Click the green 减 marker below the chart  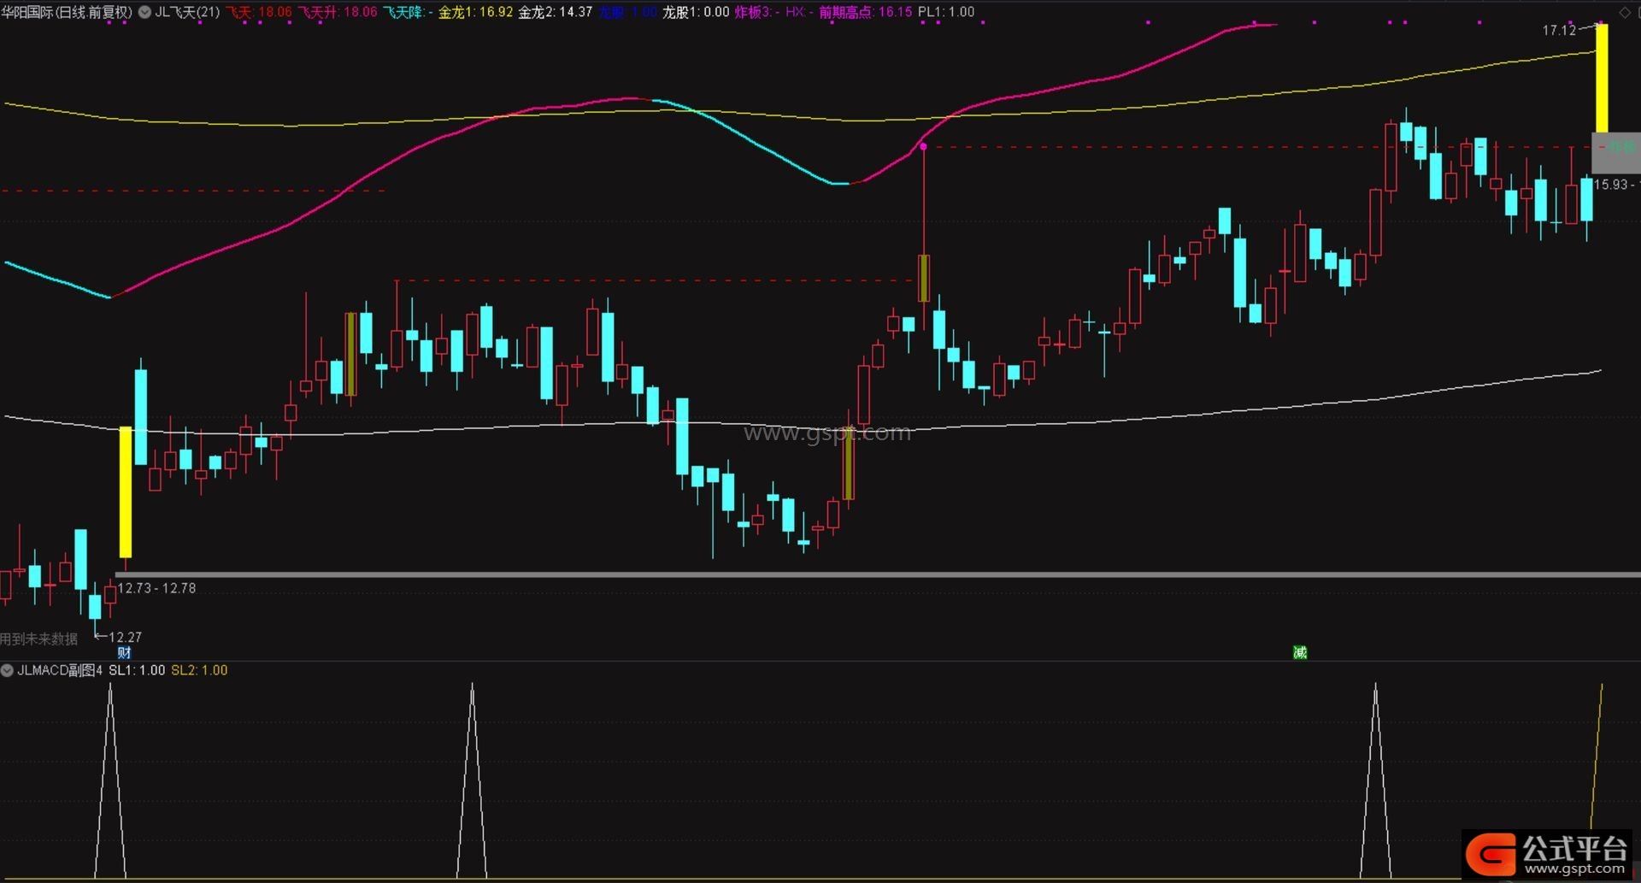point(1300,653)
